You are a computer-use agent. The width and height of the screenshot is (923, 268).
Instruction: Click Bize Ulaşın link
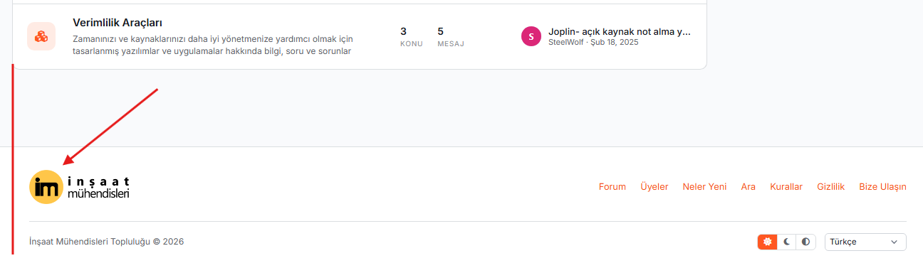[x=882, y=187]
